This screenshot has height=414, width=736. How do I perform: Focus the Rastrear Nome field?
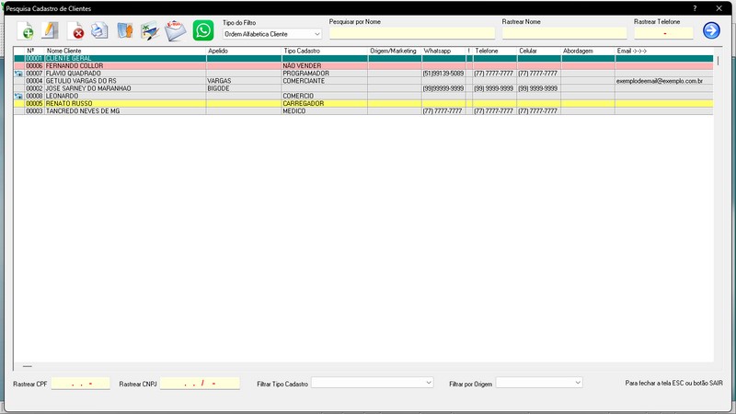[x=564, y=33]
